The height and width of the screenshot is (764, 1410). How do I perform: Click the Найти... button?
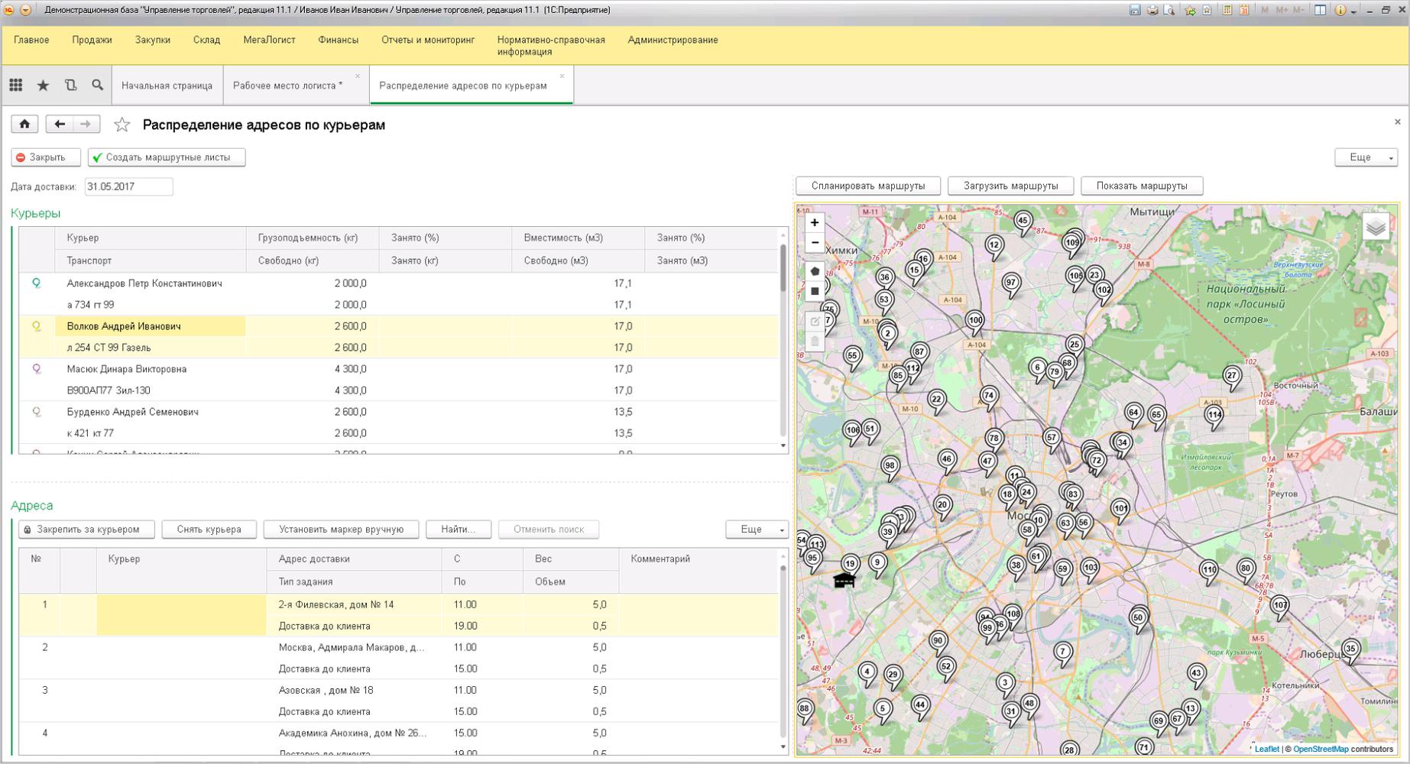[x=459, y=529]
